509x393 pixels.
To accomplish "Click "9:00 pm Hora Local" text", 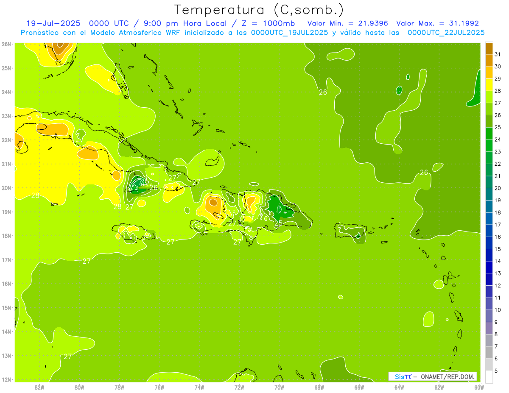I will (185, 23).
